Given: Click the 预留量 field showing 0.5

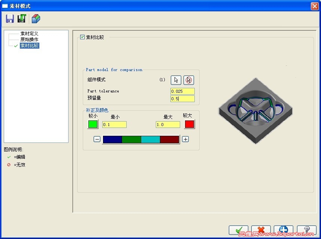Looking at the screenshot, I should pos(182,99).
